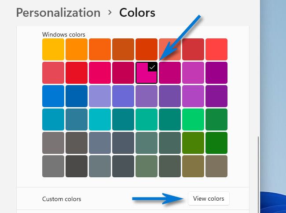Choose the bright red swatch in second row

tap(77, 73)
